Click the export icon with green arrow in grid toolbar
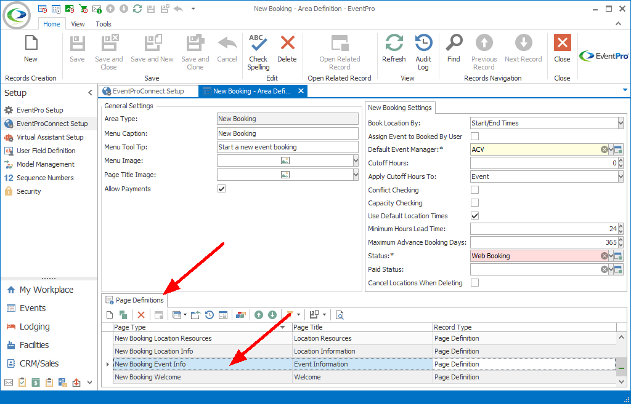 click(x=195, y=315)
